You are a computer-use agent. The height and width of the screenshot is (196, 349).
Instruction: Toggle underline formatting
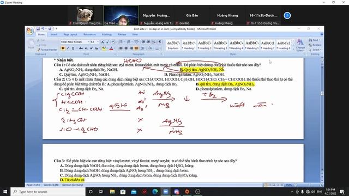(x=73, y=48)
